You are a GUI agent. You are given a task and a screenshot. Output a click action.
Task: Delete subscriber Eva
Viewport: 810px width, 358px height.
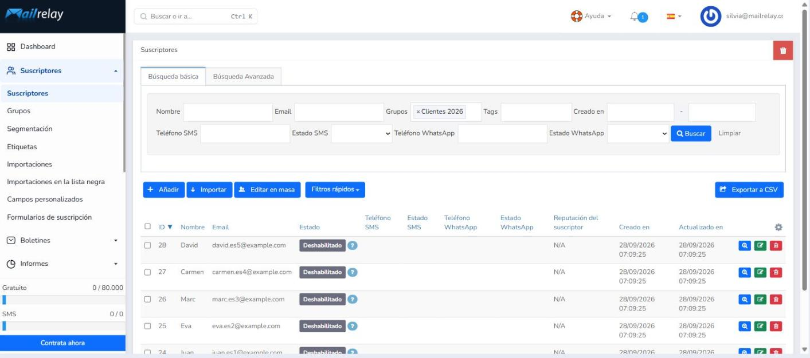776,326
